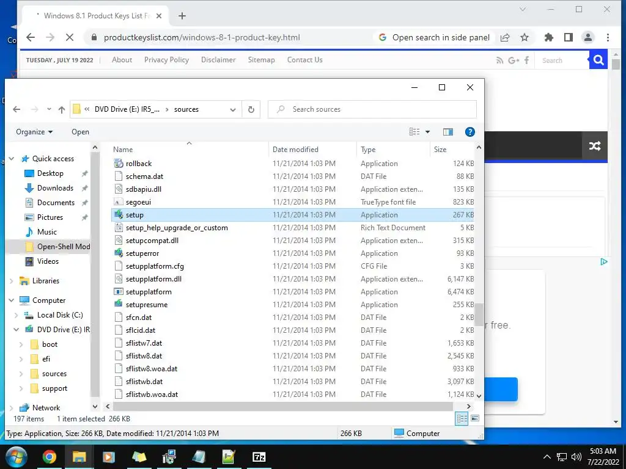Open 7-Zip from the taskbar
The height and width of the screenshot is (469, 626).
click(x=259, y=457)
